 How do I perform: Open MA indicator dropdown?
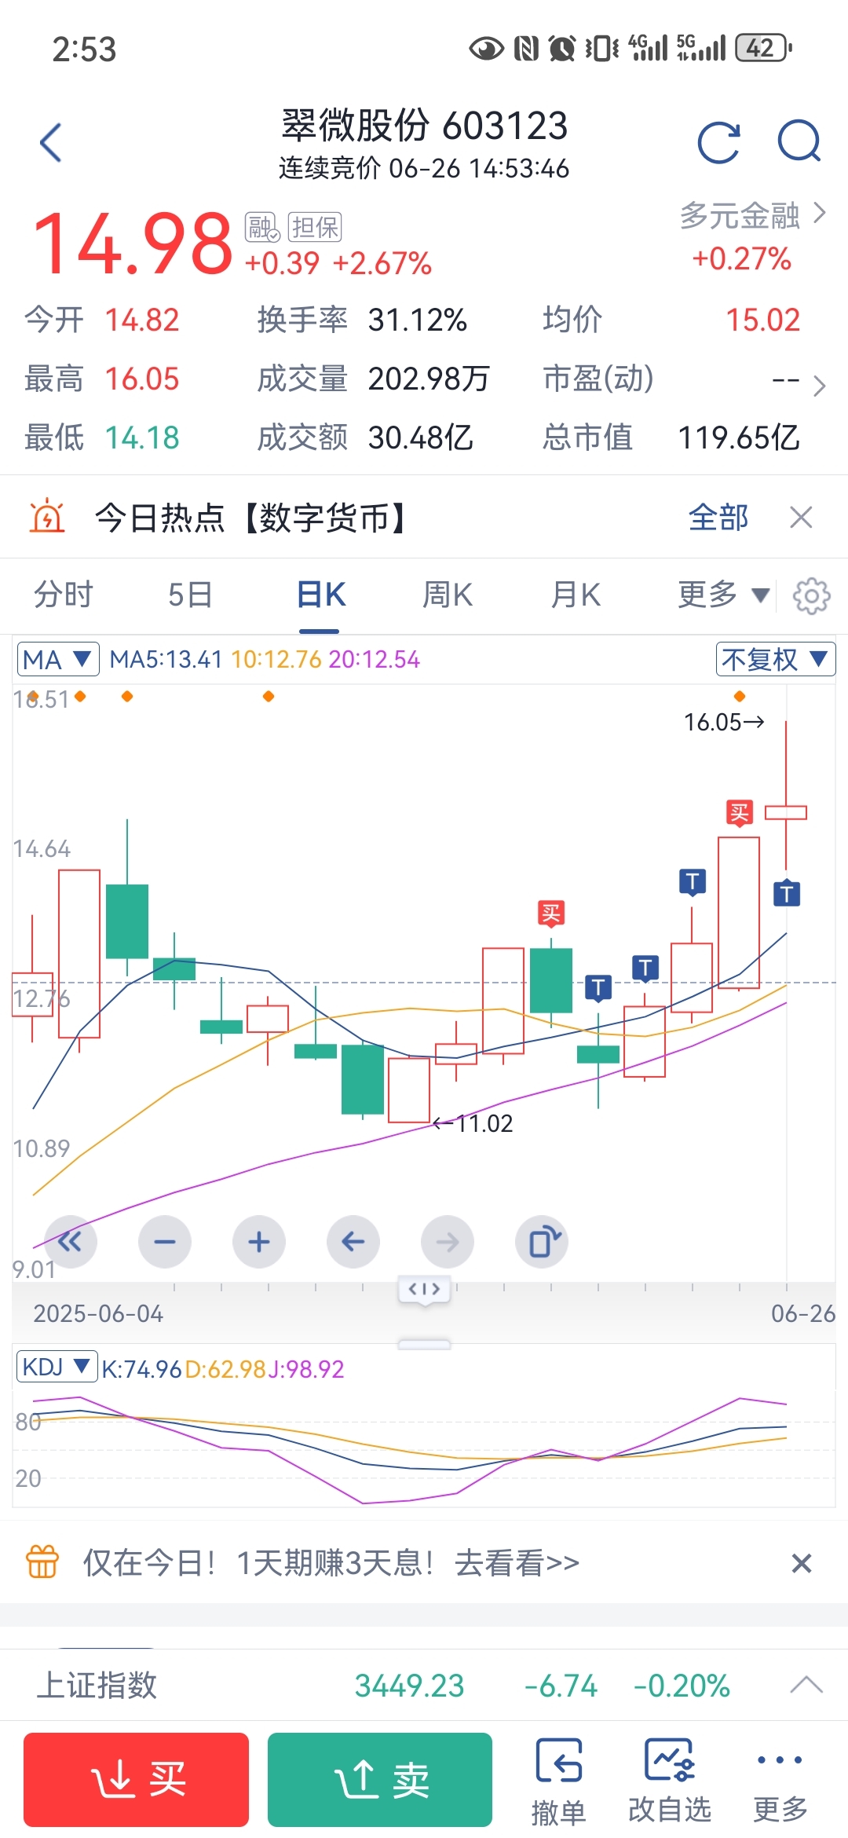click(x=58, y=659)
